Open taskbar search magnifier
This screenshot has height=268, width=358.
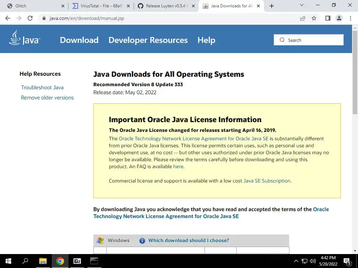25,261
